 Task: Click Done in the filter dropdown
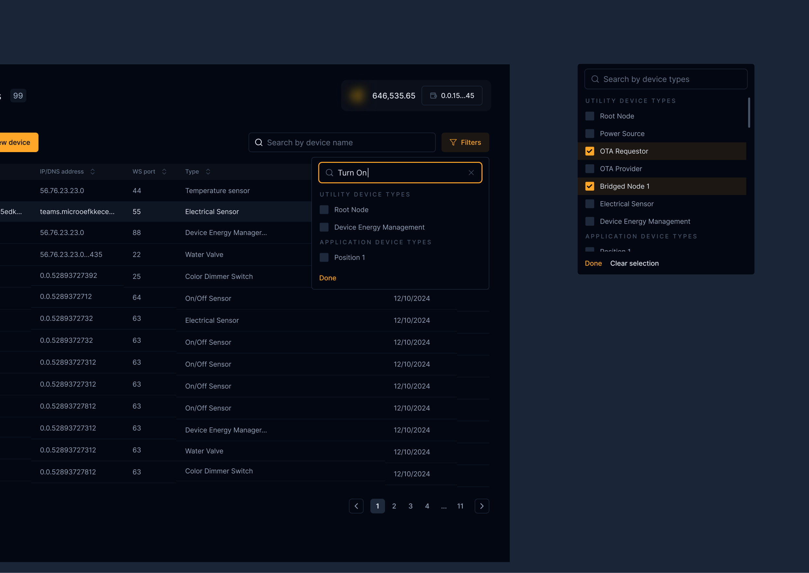click(x=327, y=278)
